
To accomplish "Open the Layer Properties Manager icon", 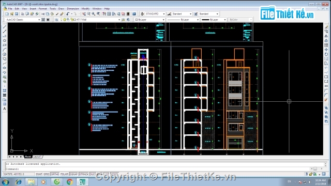I will click(x=56, y=20).
